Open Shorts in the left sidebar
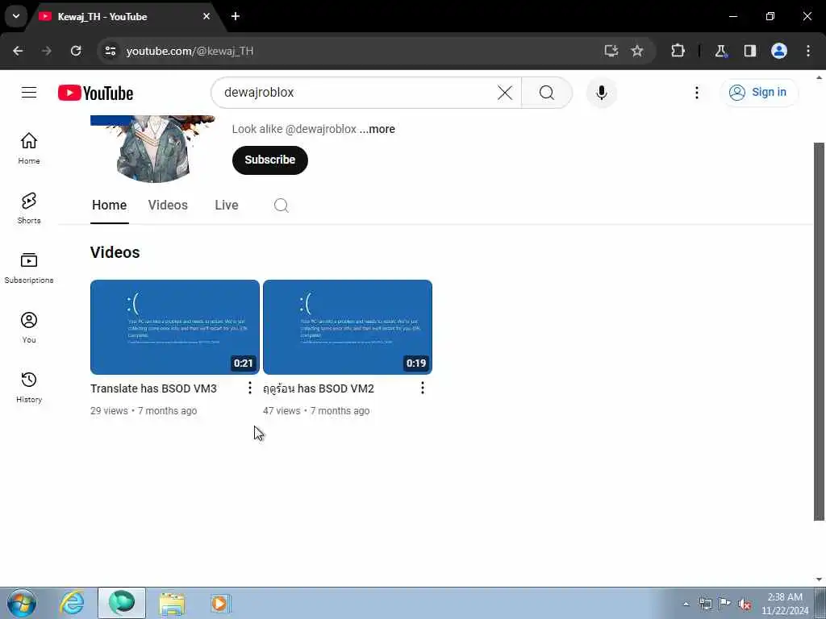Viewport: 826px width, 619px height. click(x=29, y=208)
